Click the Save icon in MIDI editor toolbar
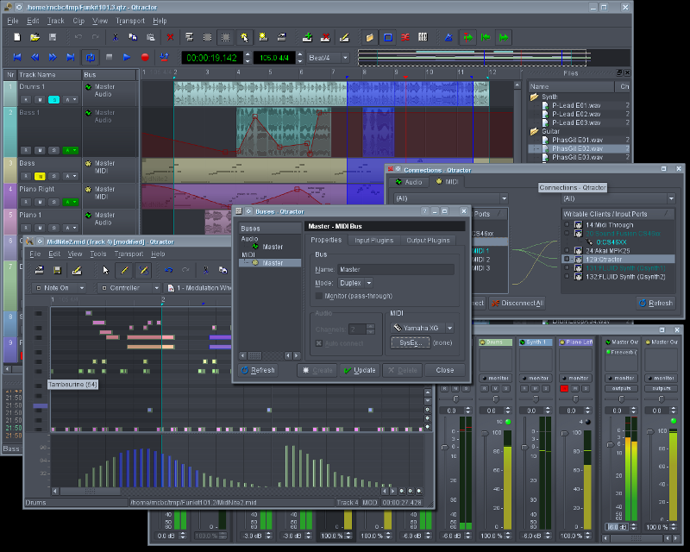This screenshot has height=552, width=690. point(56,270)
